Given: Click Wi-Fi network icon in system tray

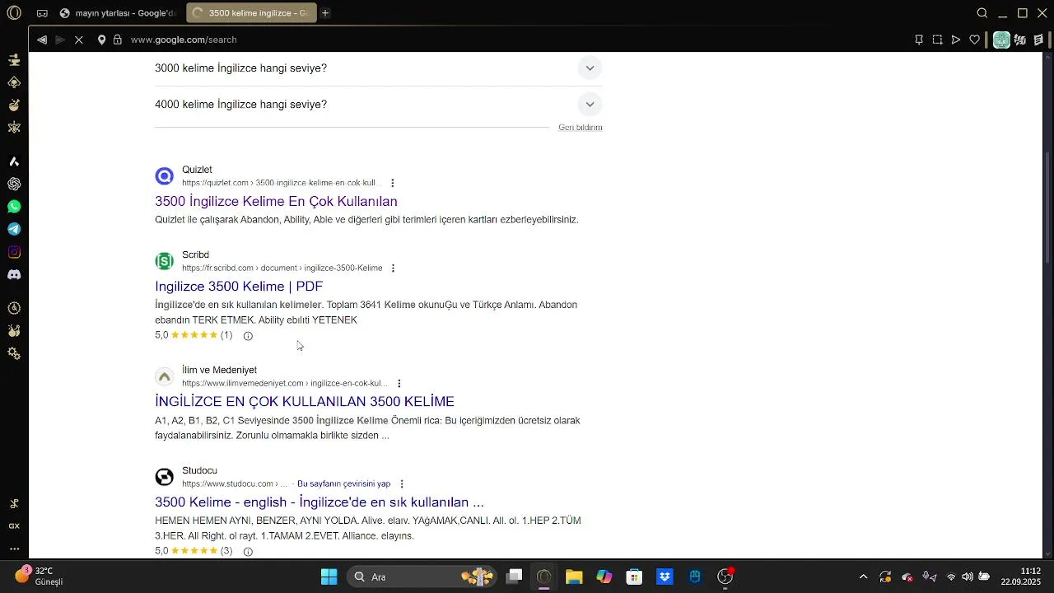Looking at the screenshot, I should pos(951,577).
